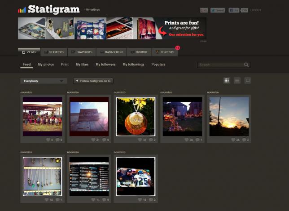This screenshot has width=289, height=211.
Task: Open the computer screen tweets photo
Action: [89, 177]
